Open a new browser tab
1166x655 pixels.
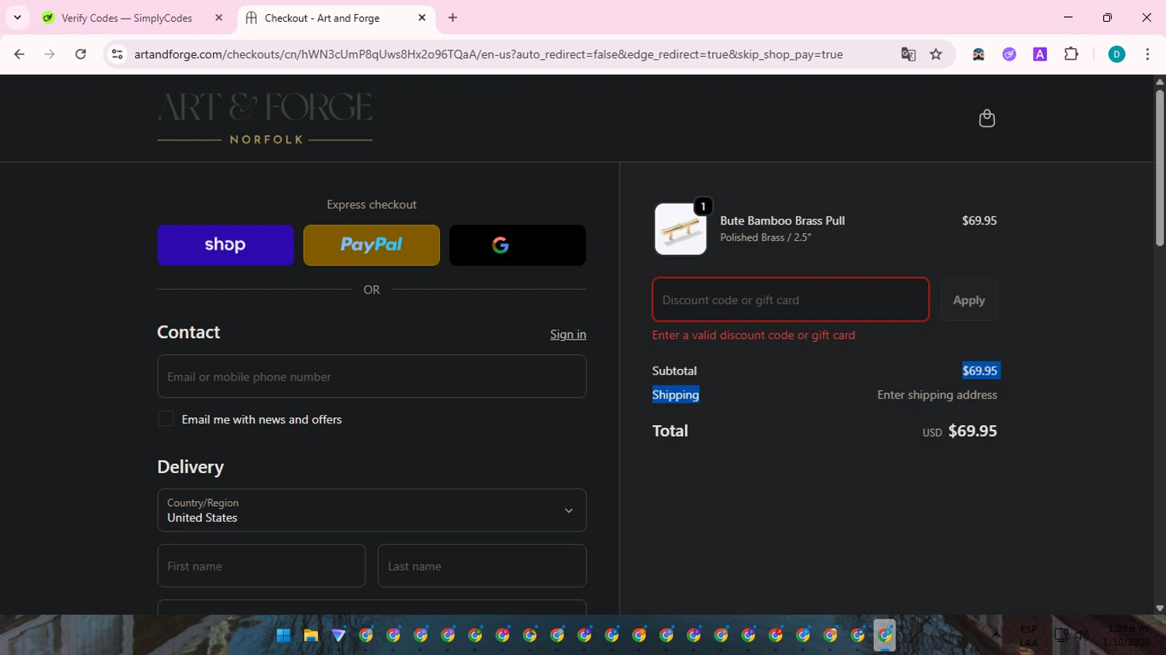[x=452, y=18]
